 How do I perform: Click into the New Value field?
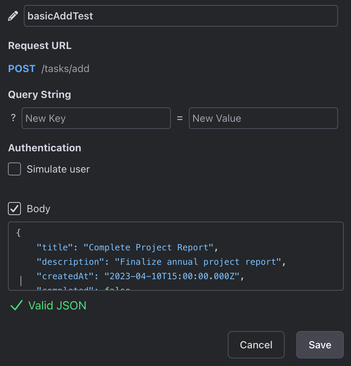pos(263,118)
